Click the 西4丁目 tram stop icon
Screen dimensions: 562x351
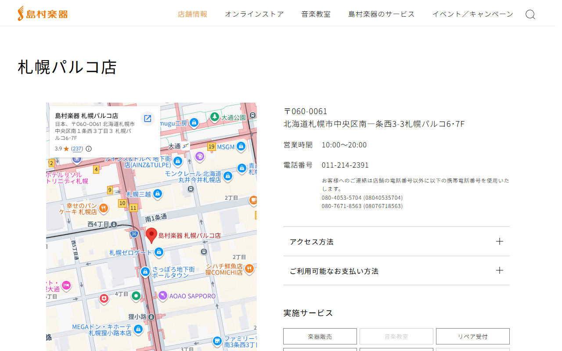[114, 224]
